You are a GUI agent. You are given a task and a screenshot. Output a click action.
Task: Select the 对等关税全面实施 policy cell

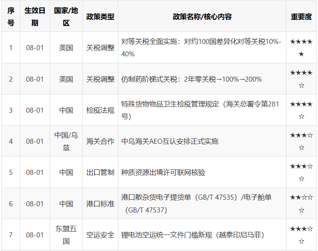tap(202, 48)
